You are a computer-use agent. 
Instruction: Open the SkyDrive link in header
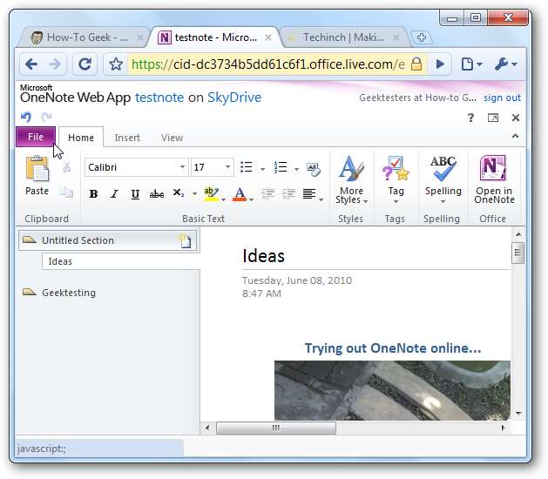(233, 98)
